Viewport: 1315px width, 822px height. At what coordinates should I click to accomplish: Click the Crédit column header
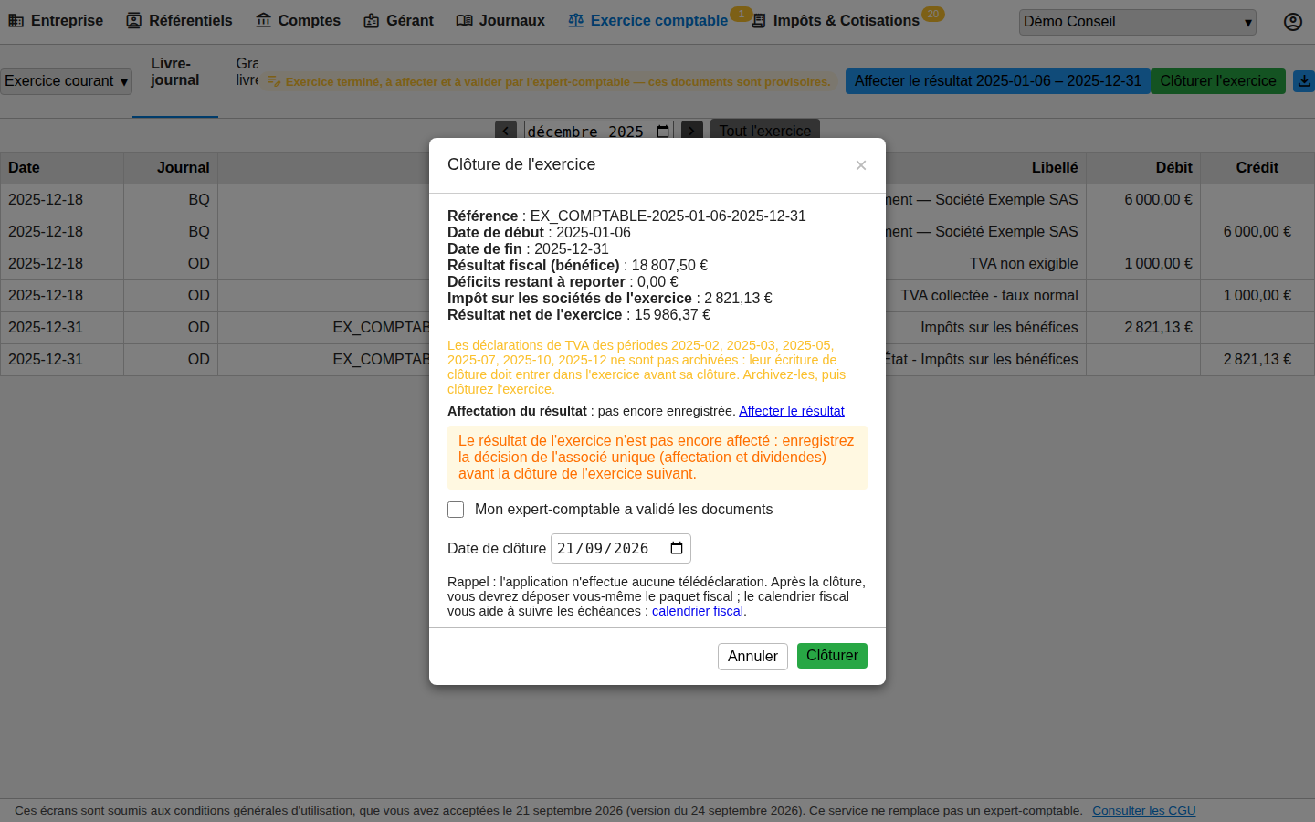pyautogui.click(x=1257, y=168)
